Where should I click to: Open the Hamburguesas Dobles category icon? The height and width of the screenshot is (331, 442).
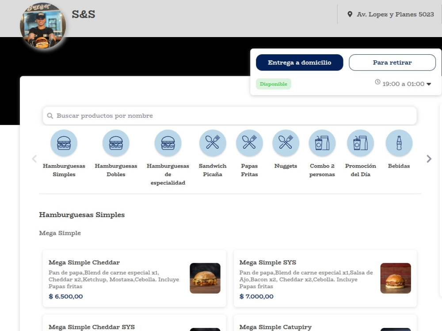coord(116,143)
